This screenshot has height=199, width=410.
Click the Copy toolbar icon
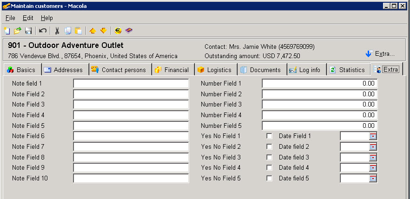pyautogui.click(x=68, y=31)
